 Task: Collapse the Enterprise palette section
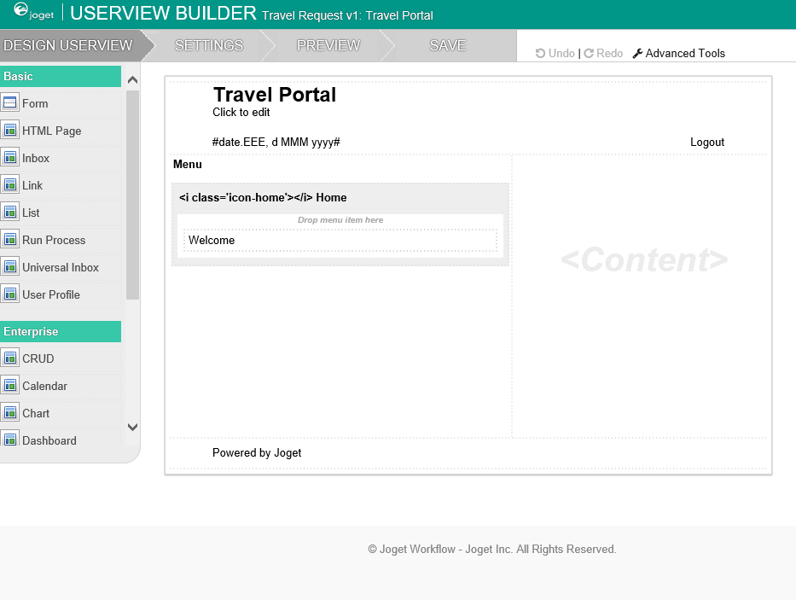tap(60, 331)
